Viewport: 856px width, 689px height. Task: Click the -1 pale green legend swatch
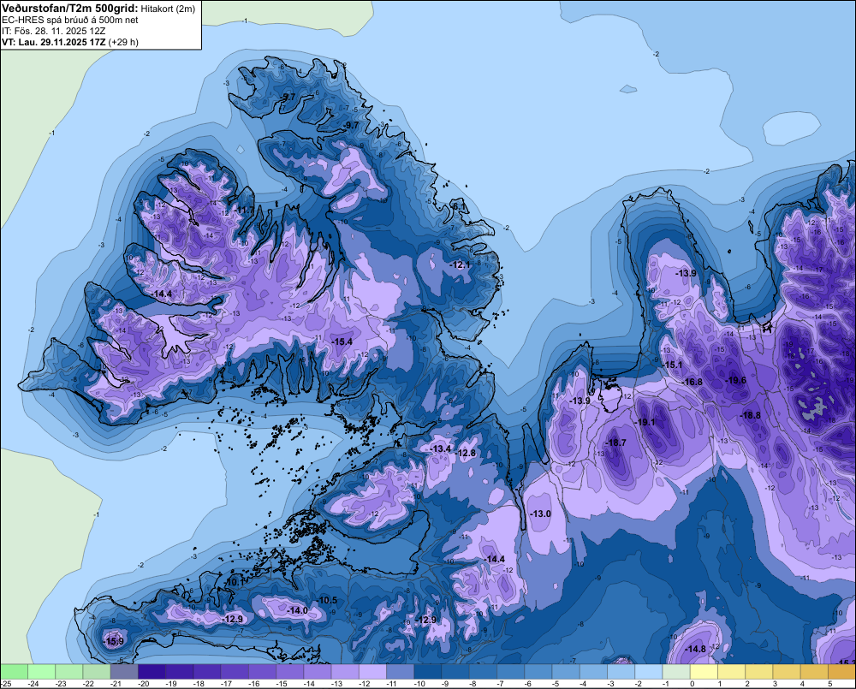tap(676, 671)
